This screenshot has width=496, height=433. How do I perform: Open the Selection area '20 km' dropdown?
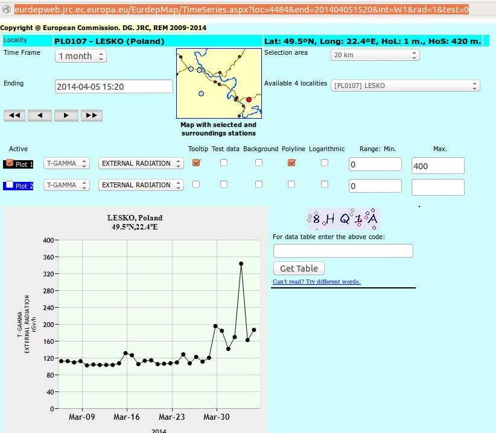375,55
